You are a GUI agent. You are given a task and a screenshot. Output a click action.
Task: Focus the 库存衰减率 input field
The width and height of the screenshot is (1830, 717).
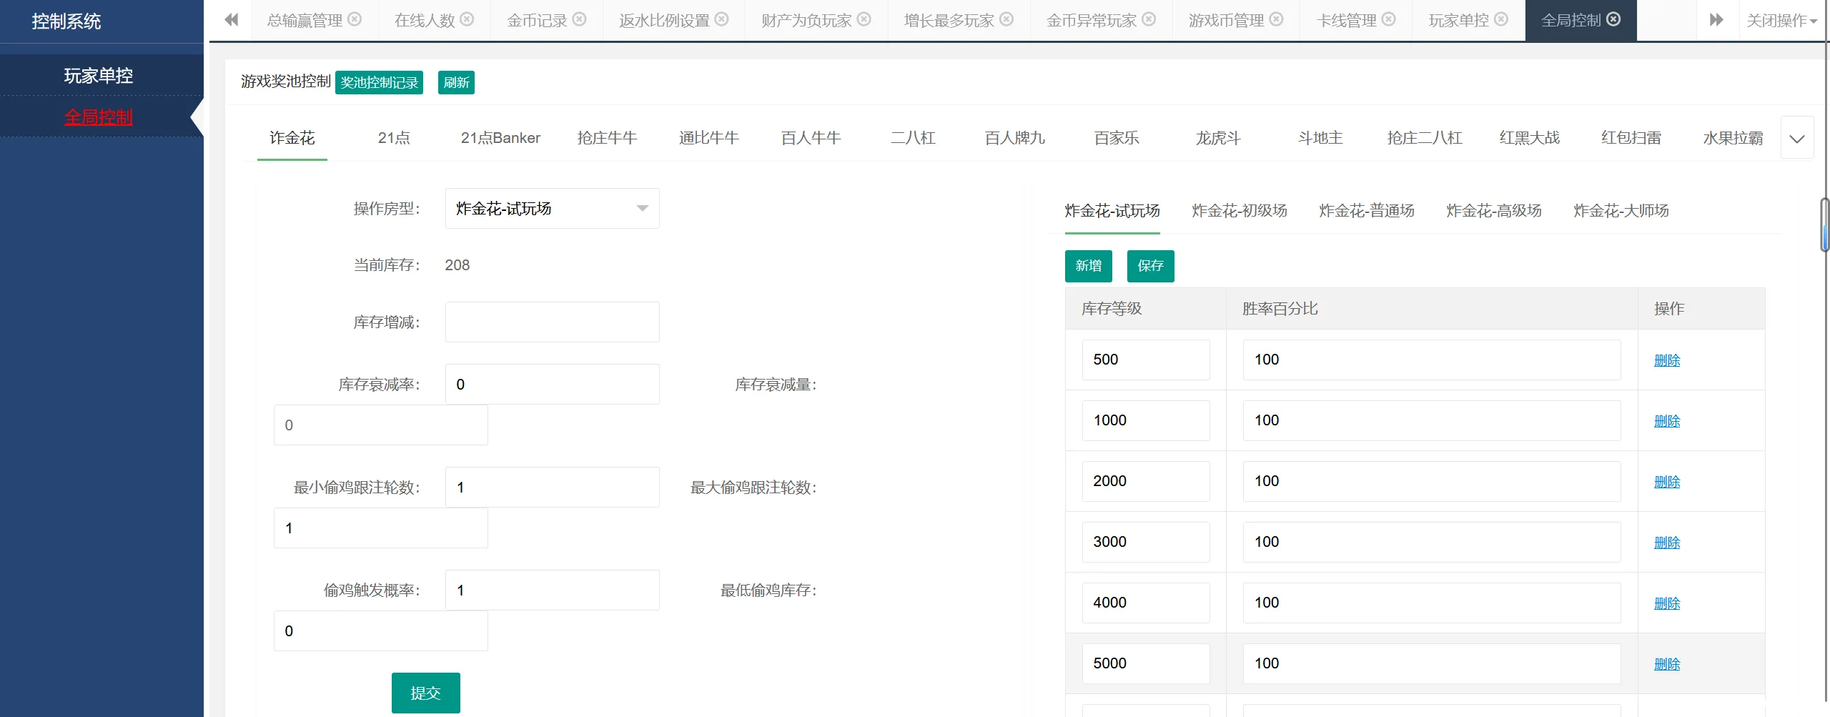pos(552,385)
